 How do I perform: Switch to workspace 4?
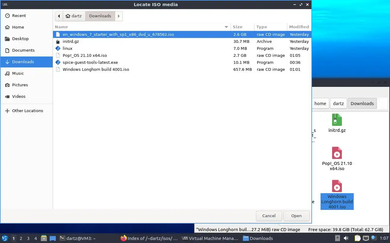35,238
